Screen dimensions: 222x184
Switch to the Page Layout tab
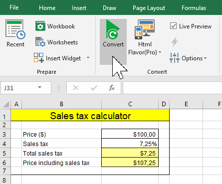point(149,8)
